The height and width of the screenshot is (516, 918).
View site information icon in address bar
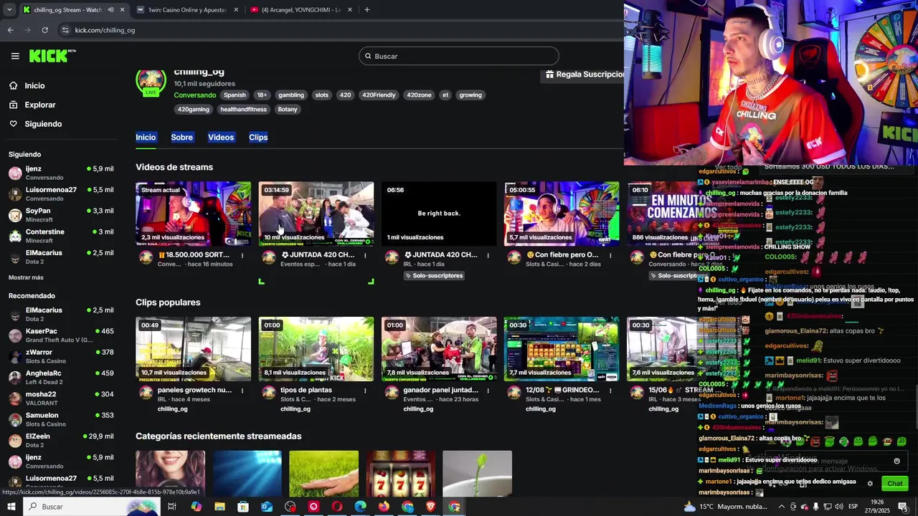point(65,30)
